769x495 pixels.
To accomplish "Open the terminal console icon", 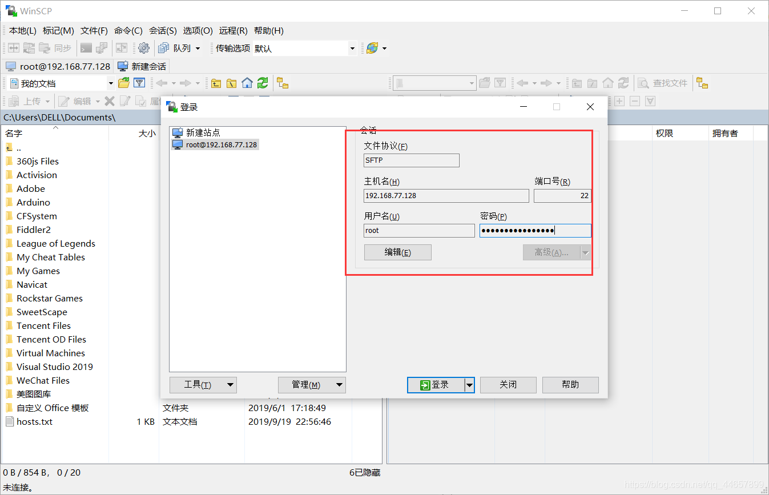I will [86, 49].
